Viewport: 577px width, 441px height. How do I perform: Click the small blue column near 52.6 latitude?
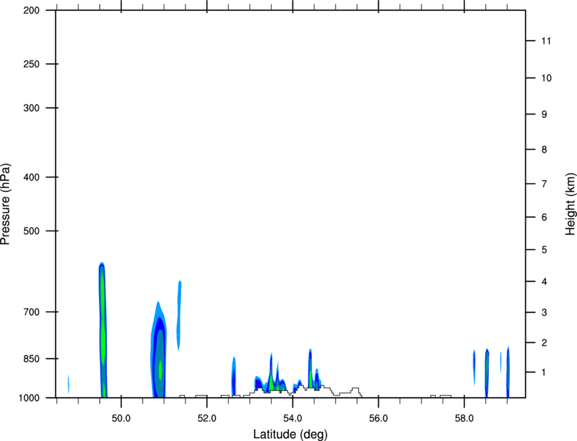pos(234,376)
